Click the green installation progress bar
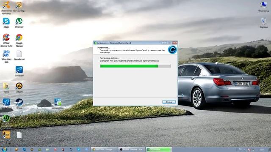This screenshot has height=152, width=271. coord(135,66)
